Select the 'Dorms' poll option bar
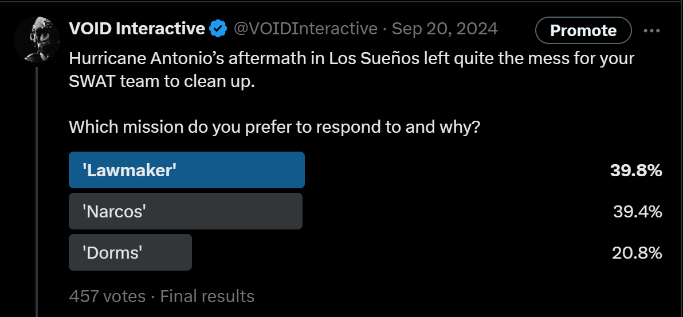The height and width of the screenshot is (317, 683). click(x=130, y=252)
